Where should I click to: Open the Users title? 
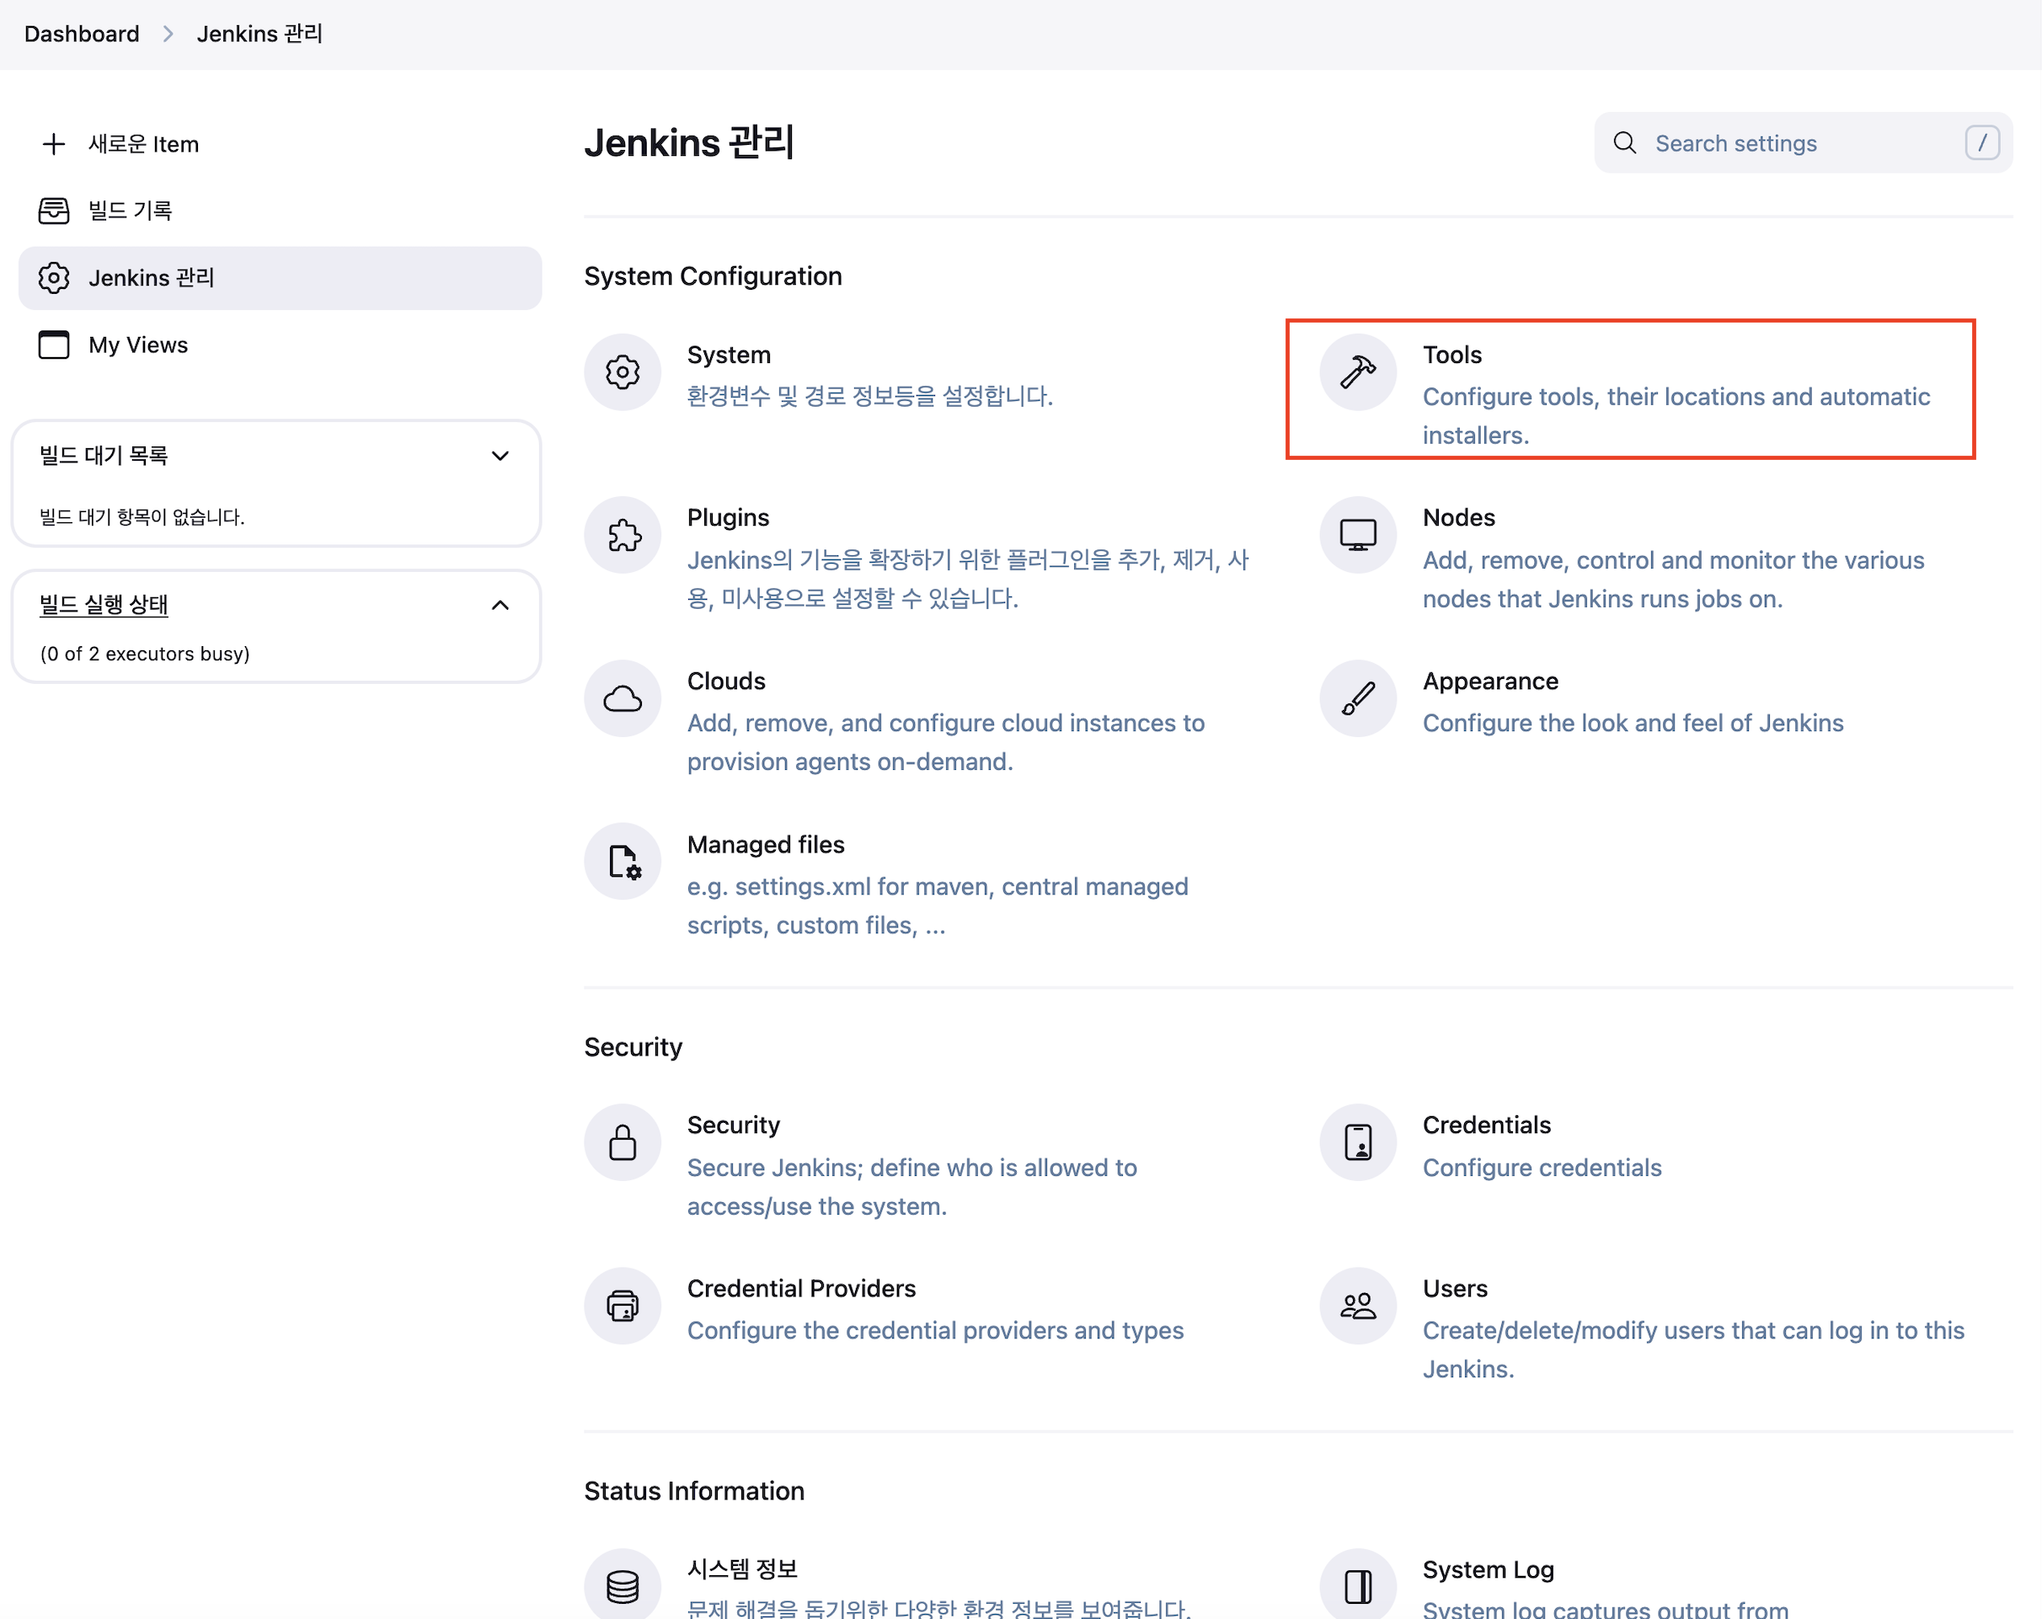[1455, 1288]
